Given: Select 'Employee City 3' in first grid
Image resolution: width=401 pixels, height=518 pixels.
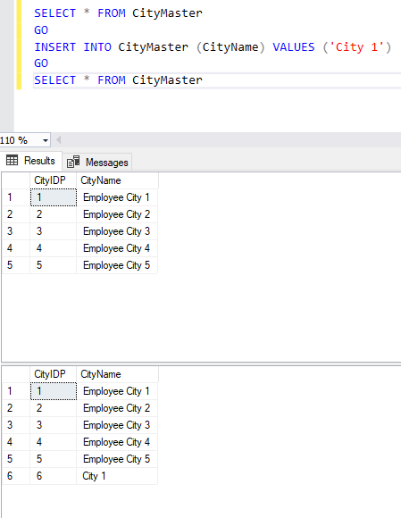Looking at the screenshot, I should click(117, 231).
